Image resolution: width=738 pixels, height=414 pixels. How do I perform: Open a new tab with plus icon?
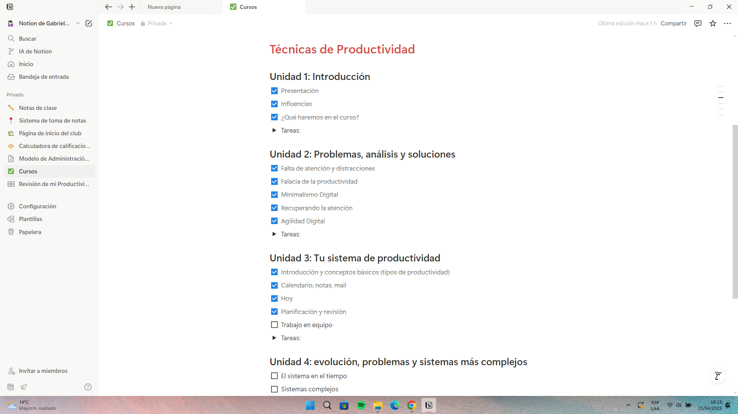(x=132, y=7)
